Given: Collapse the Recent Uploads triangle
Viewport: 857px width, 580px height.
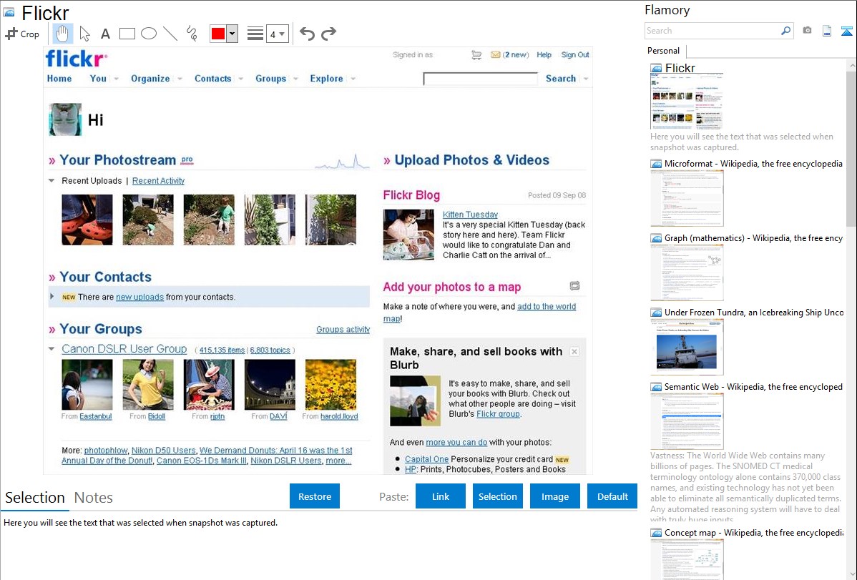Looking at the screenshot, I should point(52,180).
